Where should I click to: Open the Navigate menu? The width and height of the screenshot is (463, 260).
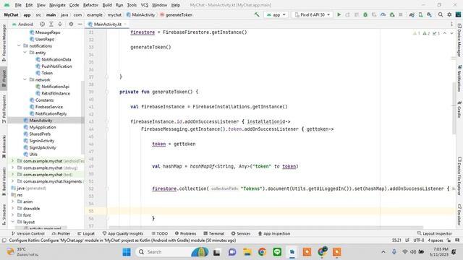coord(57,5)
